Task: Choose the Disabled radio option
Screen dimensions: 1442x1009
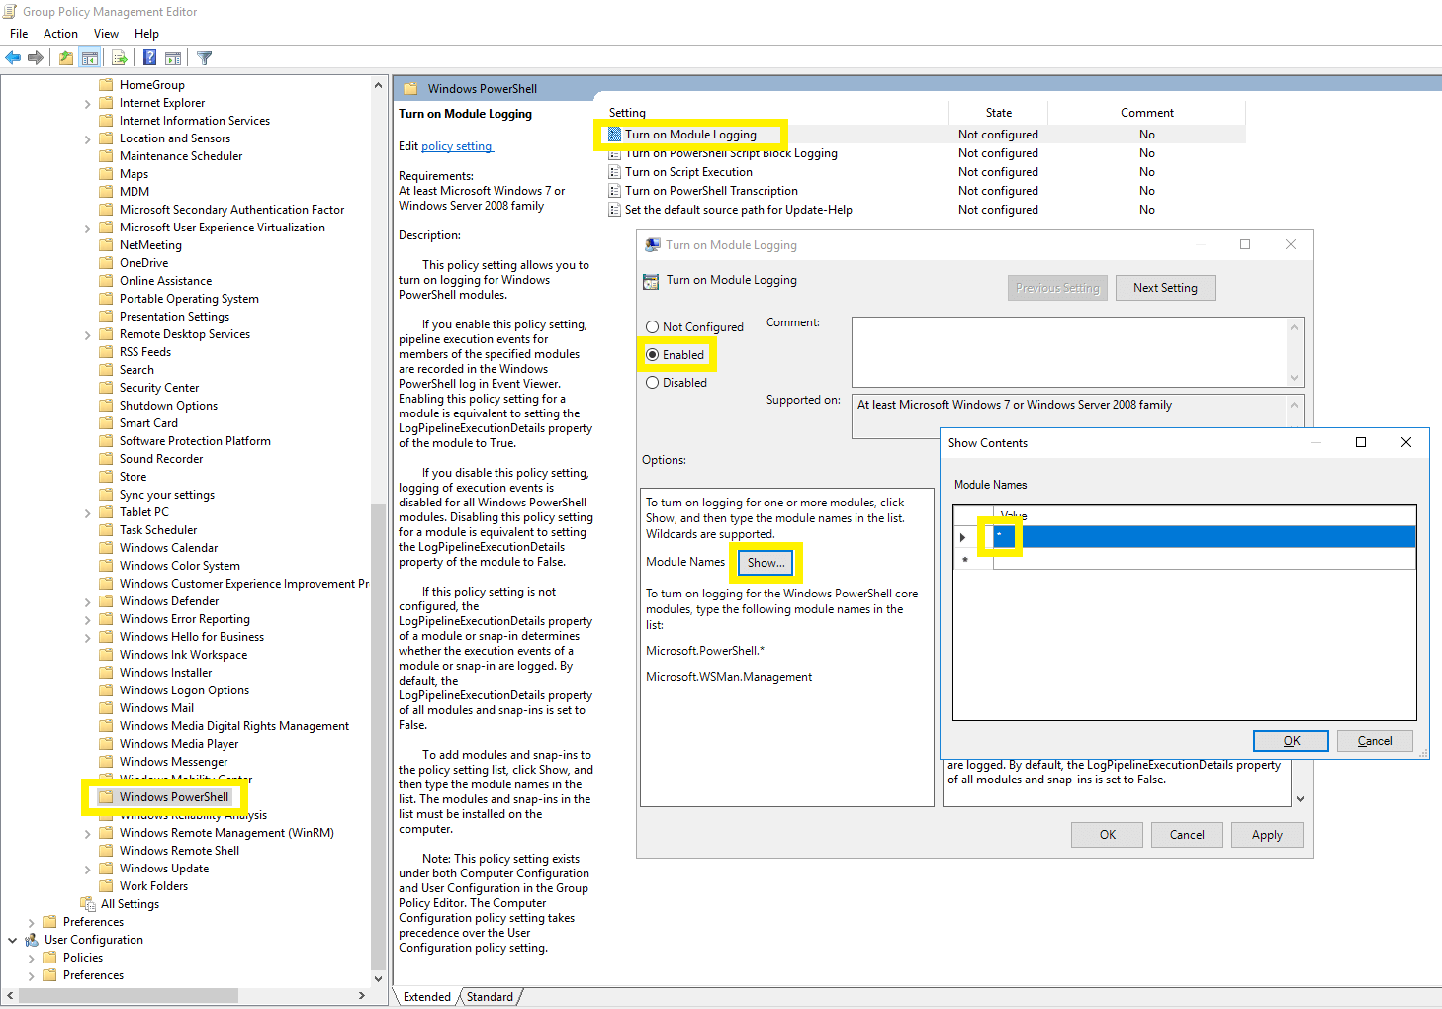Action: coord(653,383)
